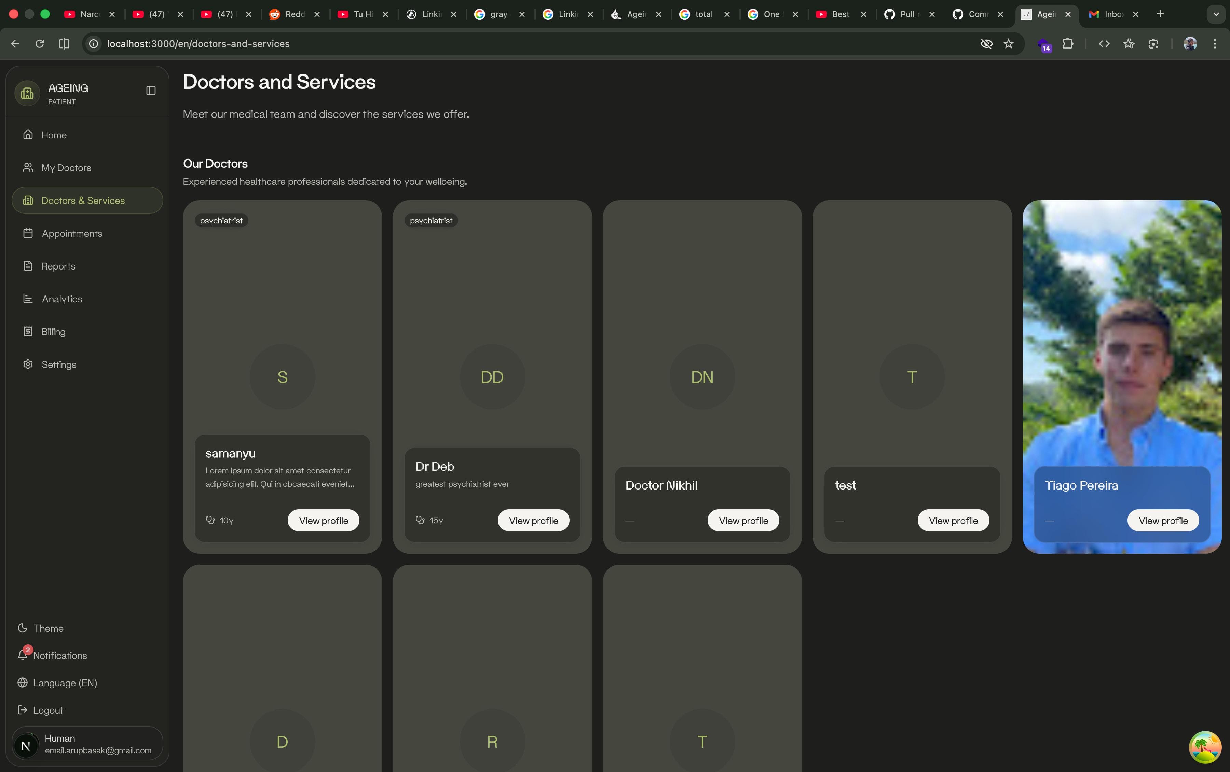Viewport: 1230px width, 772px height.
Task: Click the Logout icon
Action: coord(23,710)
